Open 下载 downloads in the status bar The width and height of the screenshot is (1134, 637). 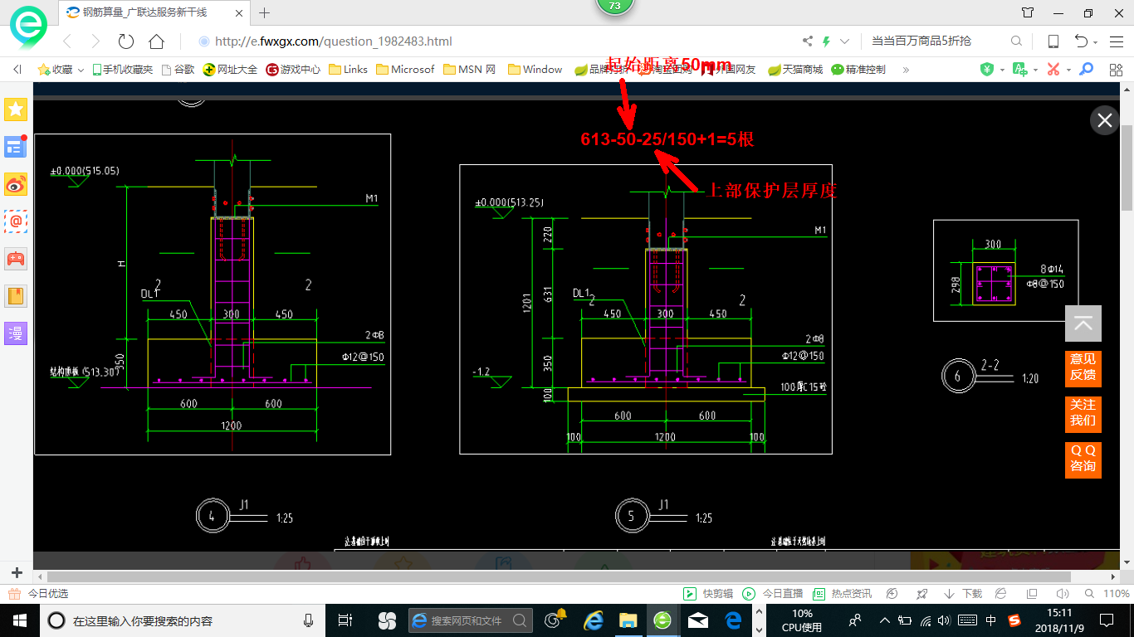coord(963,594)
